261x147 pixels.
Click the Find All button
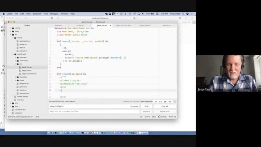[164, 106]
